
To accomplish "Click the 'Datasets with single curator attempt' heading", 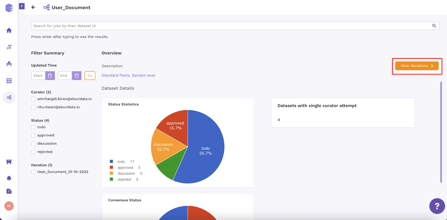I will [x=317, y=106].
